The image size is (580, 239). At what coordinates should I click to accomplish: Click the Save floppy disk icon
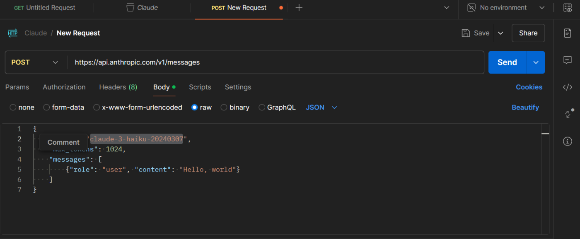point(466,33)
